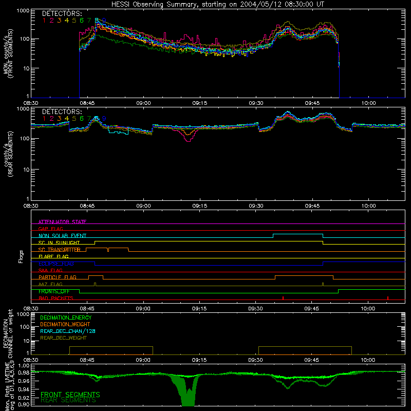Click 09:45 tick label under Flags panel
This screenshot has height=411, width=411.
pyautogui.click(x=312, y=309)
